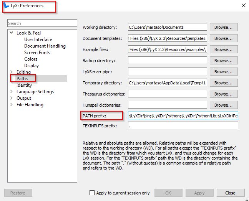Expand the Editing category
The width and height of the screenshot is (249, 201).
tap(12, 72)
